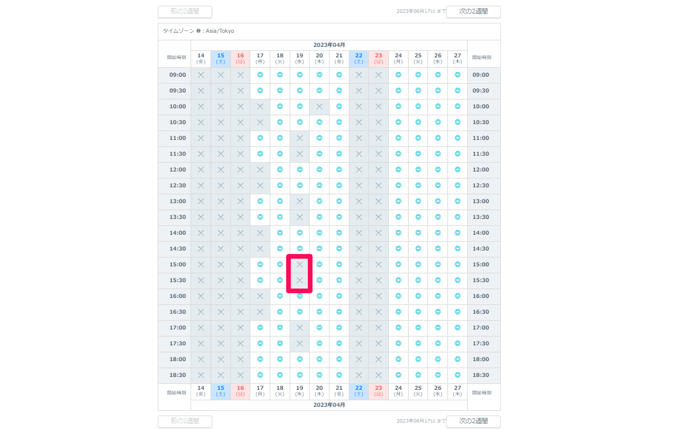Click the top 2023年06月17日 まで note
Viewport: 696px width, 429px height.
click(421, 12)
